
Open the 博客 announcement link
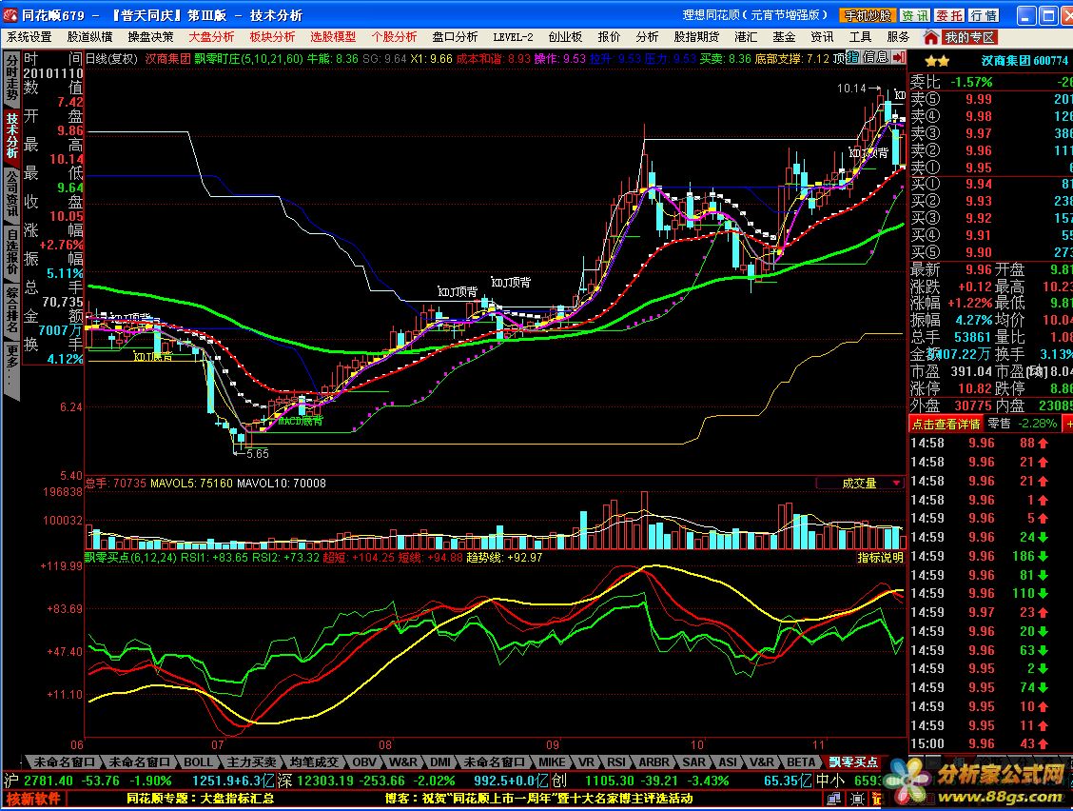click(537, 798)
